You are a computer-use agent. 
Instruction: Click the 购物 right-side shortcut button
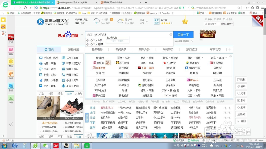point(241,79)
